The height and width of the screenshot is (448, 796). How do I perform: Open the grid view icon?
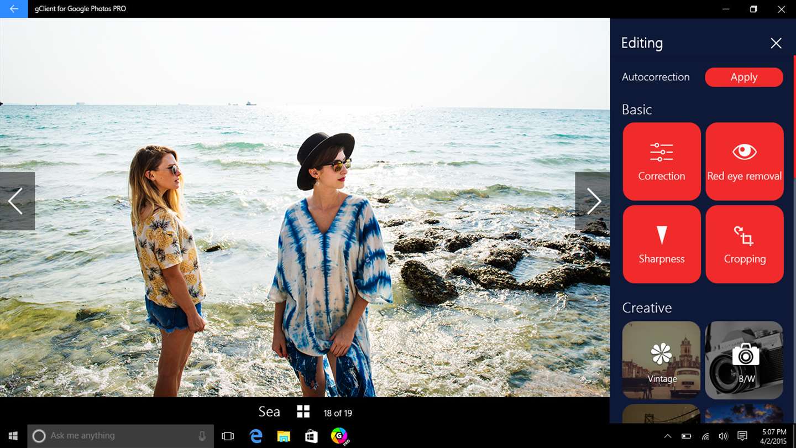point(303,411)
